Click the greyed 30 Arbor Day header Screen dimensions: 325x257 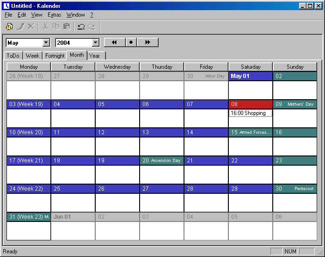(206, 76)
